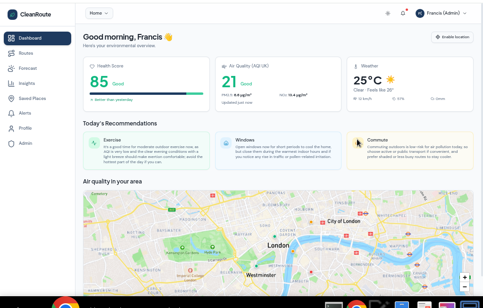
Task: Click the health score value 85
Action: (x=99, y=82)
